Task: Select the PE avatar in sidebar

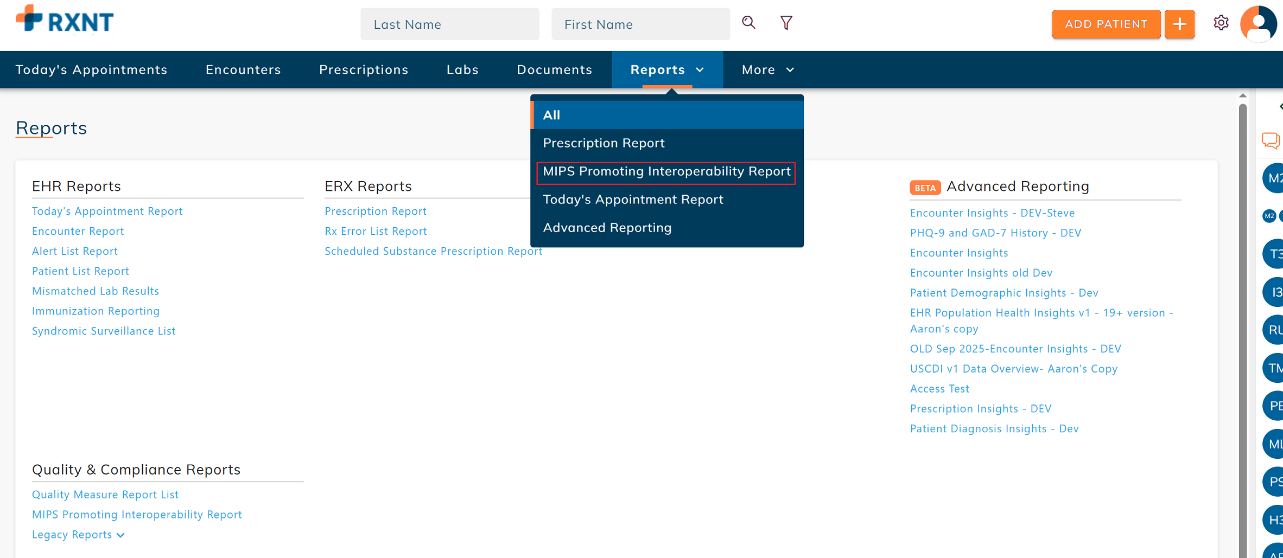Action: (x=1273, y=406)
